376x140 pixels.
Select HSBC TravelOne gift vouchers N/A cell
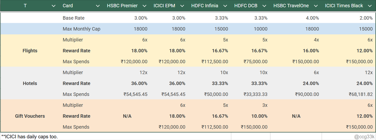click(x=296, y=116)
